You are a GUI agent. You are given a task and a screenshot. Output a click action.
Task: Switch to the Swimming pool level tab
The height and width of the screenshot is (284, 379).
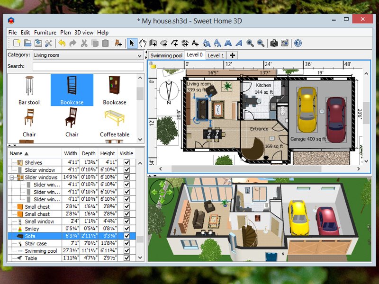[166, 55]
